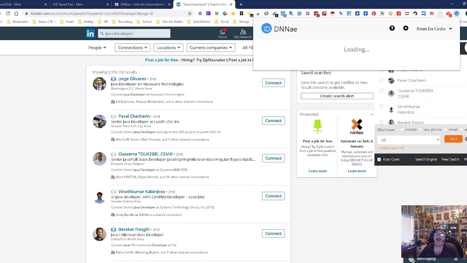Click the Messaging compose icon
This screenshot has height=263, width=467.
pos(456,259)
